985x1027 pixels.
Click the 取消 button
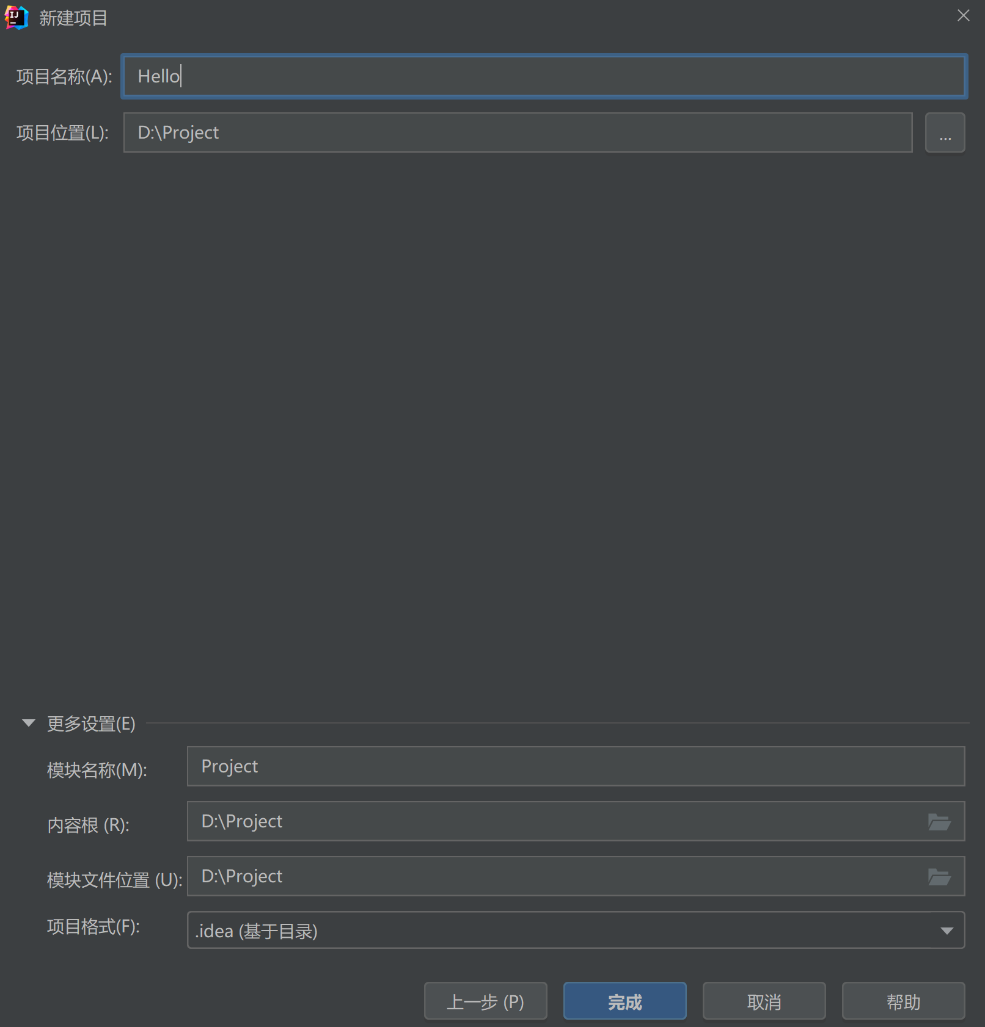[x=764, y=1001]
